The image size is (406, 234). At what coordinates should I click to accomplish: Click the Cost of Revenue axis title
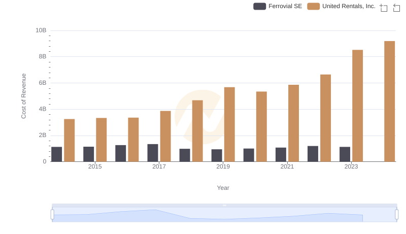(23, 96)
